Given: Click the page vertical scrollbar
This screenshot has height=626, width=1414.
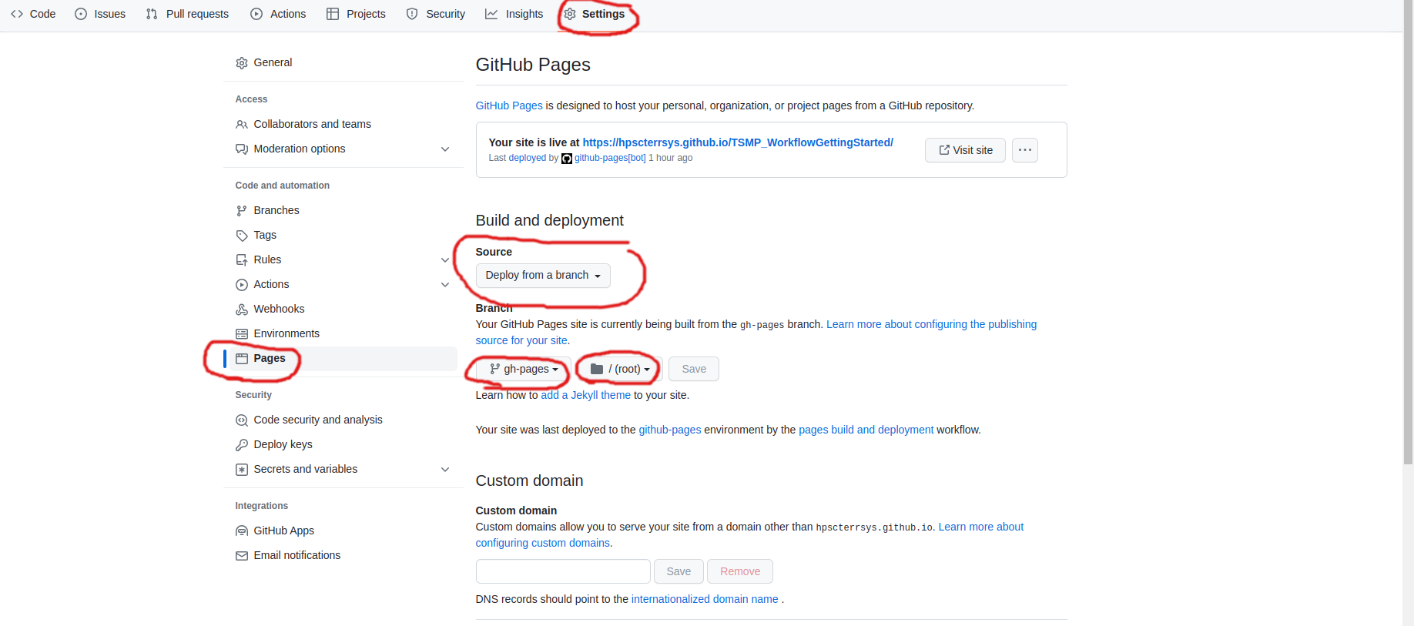Looking at the screenshot, I should click(x=1408, y=231).
